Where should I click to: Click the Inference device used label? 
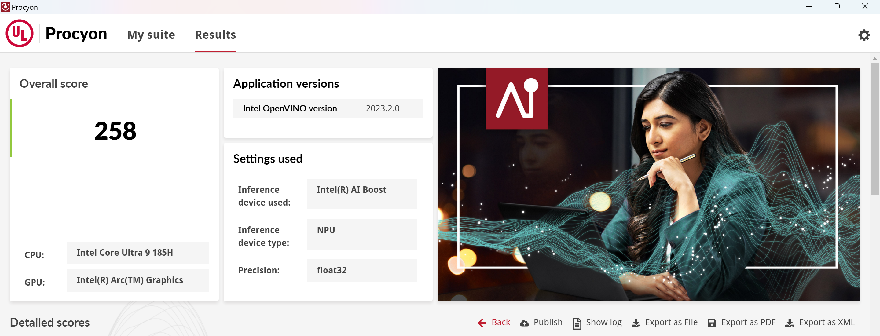coord(264,196)
